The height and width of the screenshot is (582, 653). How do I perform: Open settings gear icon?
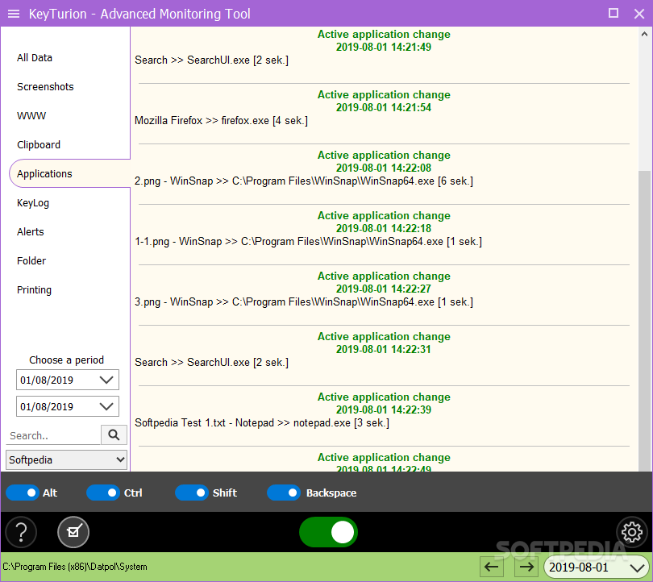(632, 532)
